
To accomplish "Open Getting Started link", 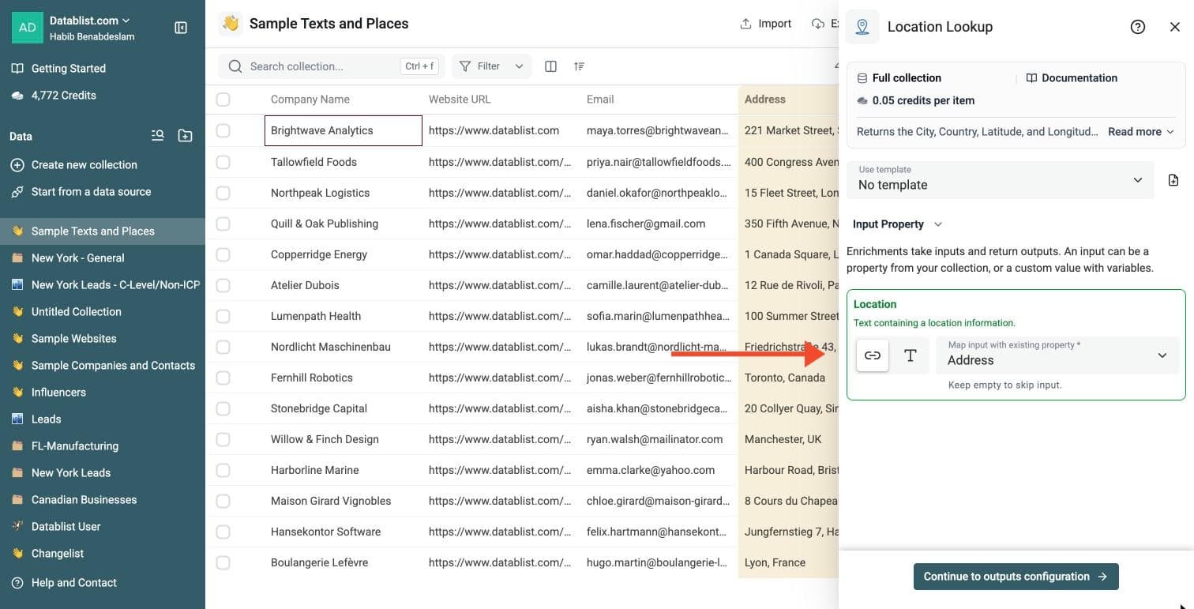I will pyautogui.click(x=69, y=69).
